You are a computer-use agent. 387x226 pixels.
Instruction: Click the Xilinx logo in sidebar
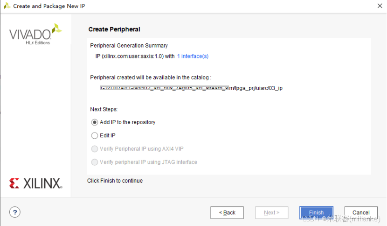tap(35, 183)
